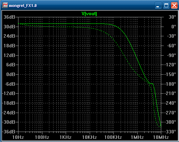Click the V(vout) trace label

tap(89, 13)
